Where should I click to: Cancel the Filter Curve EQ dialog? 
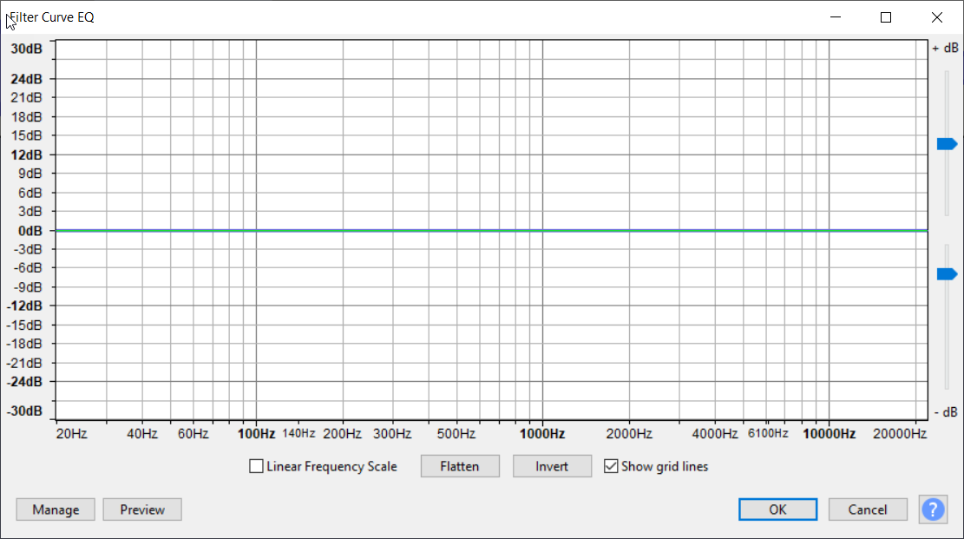pyautogui.click(x=868, y=509)
